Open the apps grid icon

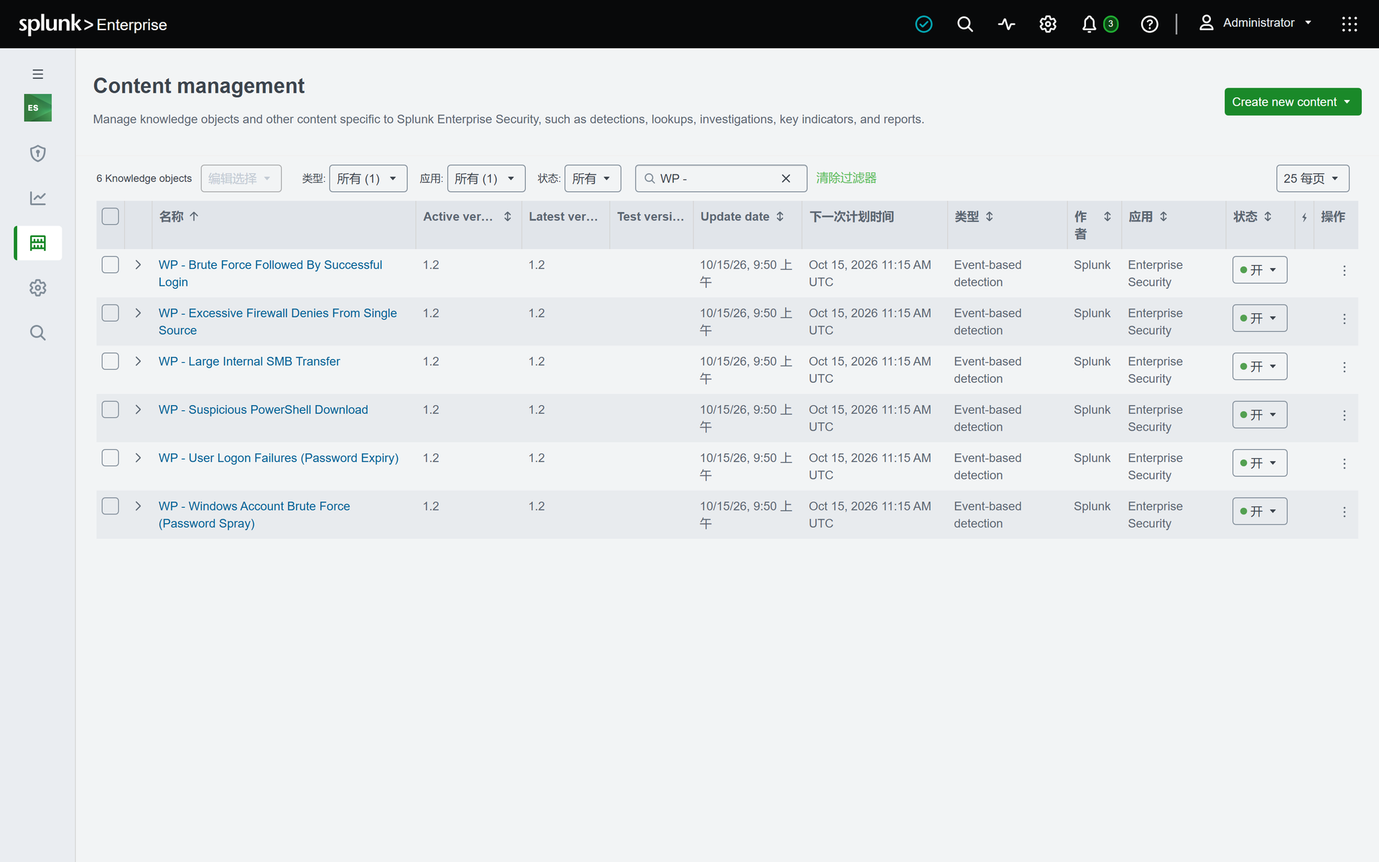1349,24
